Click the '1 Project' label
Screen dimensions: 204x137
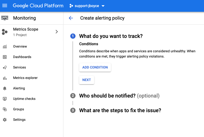pyautogui.click(x=20, y=35)
